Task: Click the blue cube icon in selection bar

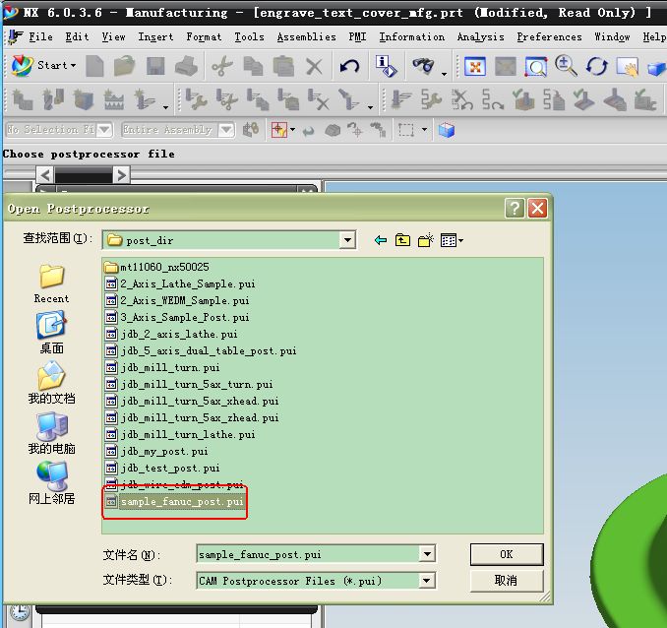Action: pyautogui.click(x=447, y=130)
